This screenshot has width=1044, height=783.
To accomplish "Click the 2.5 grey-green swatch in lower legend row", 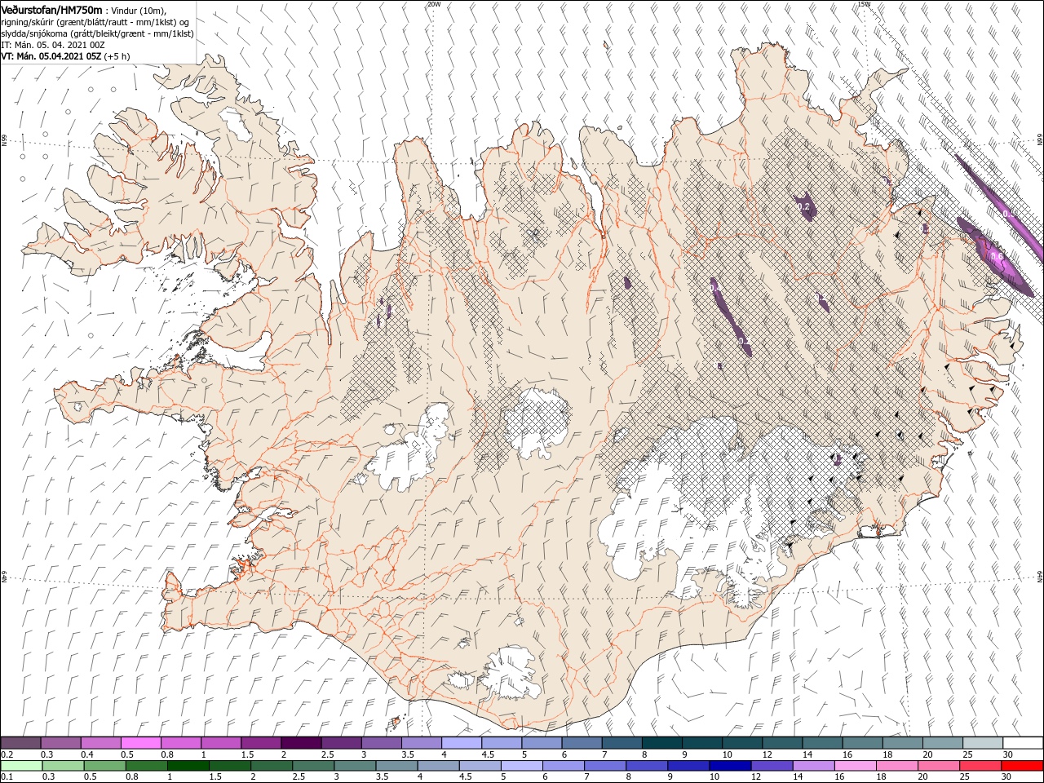I will 312,766.
